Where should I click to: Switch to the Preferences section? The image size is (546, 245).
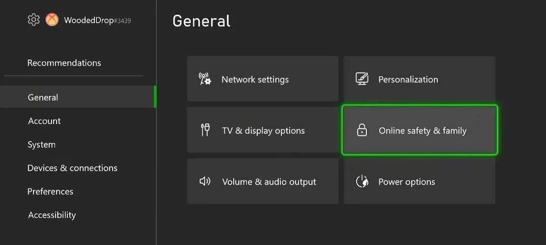pos(50,192)
